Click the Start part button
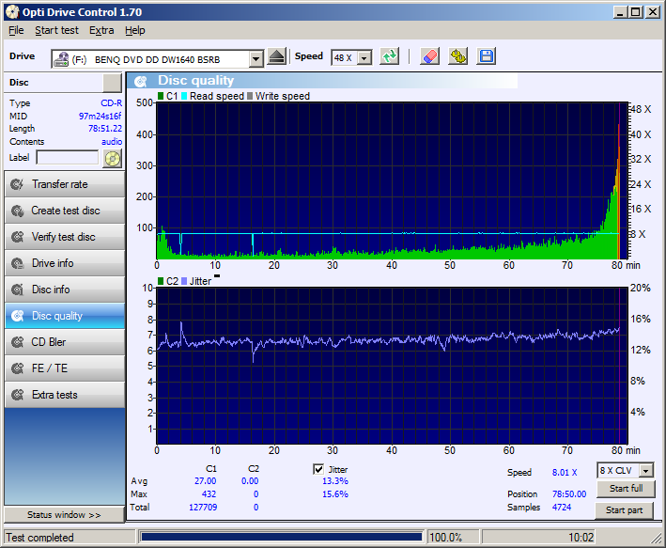Screen dimensions: 666x548 pyautogui.click(x=624, y=510)
